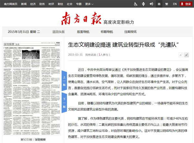Increase font size with A+ icon
The width and height of the screenshot is (194, 143).
187,55
